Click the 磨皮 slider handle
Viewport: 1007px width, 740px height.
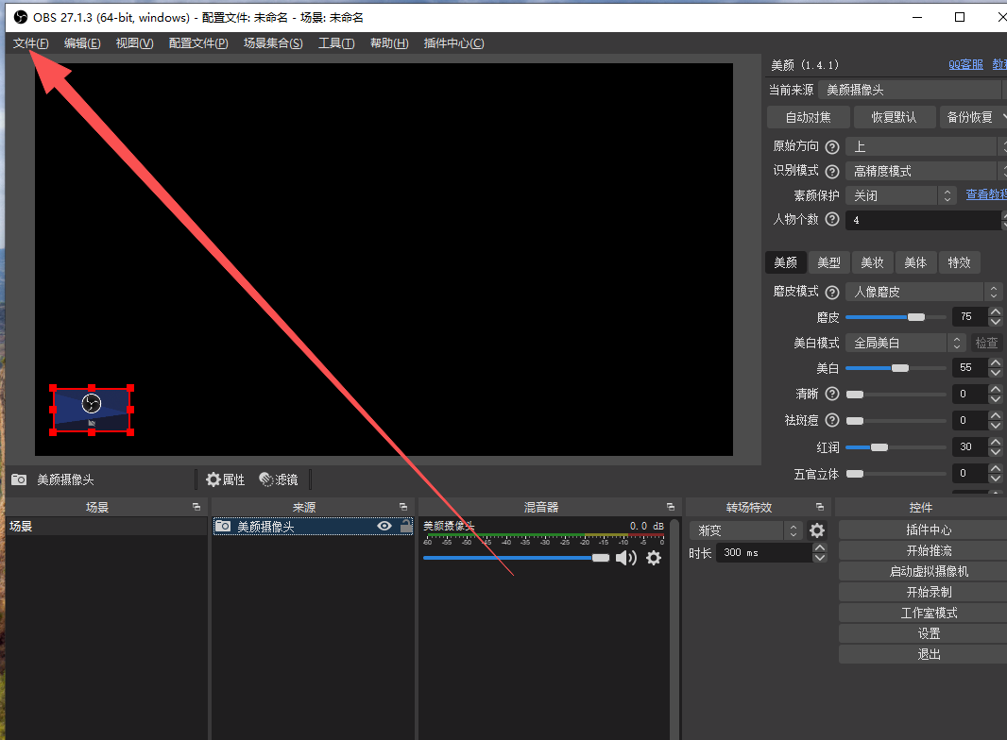click(915, 317)
